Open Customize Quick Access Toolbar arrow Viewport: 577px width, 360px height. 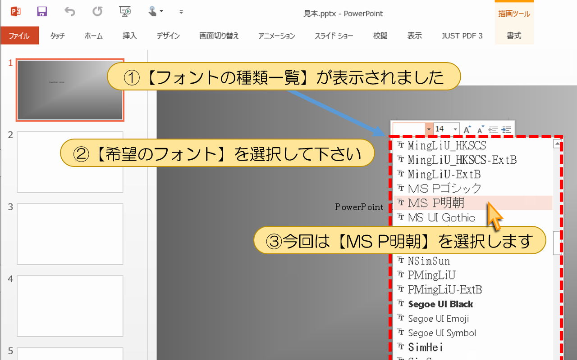coord(181,12)
